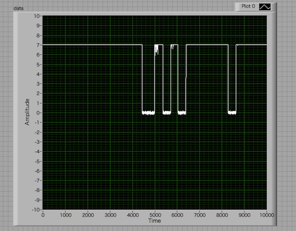Click the 5000 marker on Time axis
Screen dimensions: 296x231
tap(155, 215)
